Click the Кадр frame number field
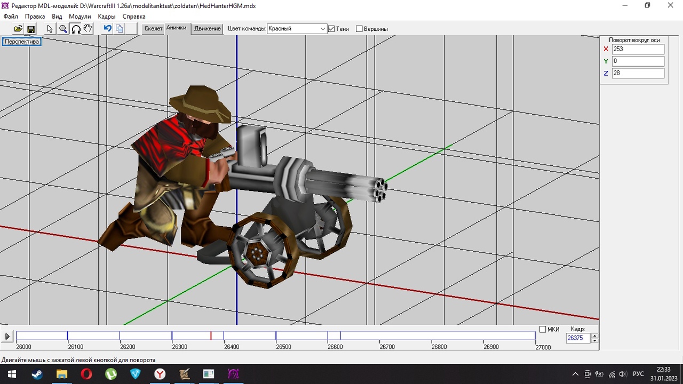Viewport: 683px width, 384px height. [x=578, y=338]
